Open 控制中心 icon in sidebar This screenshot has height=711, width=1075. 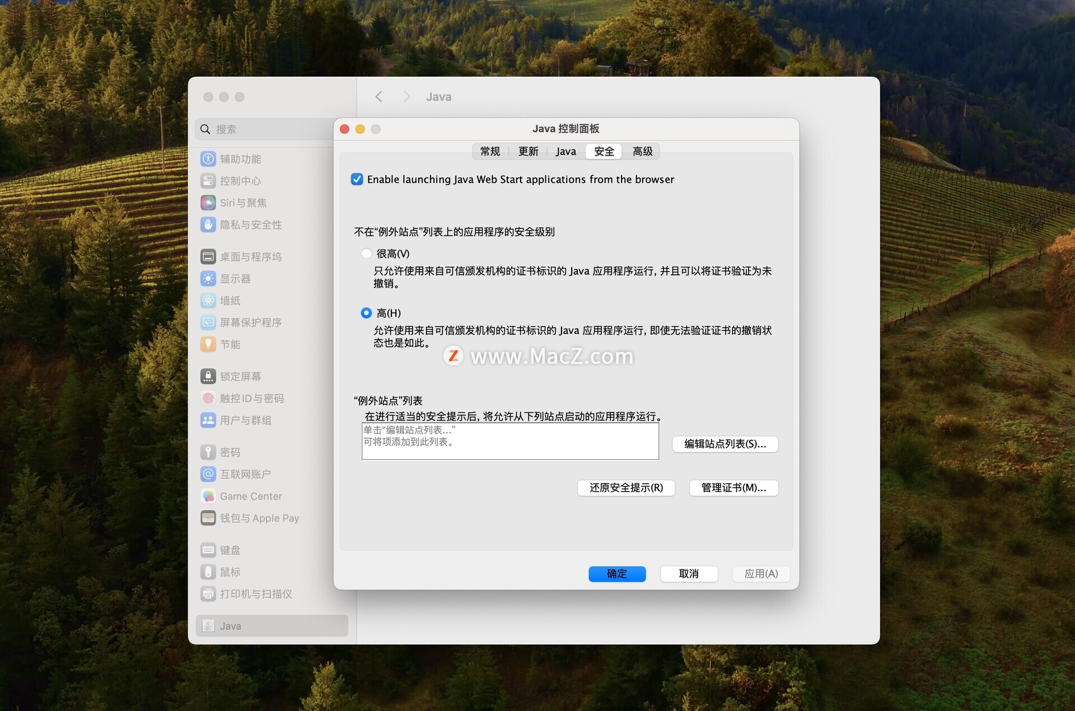208,181
